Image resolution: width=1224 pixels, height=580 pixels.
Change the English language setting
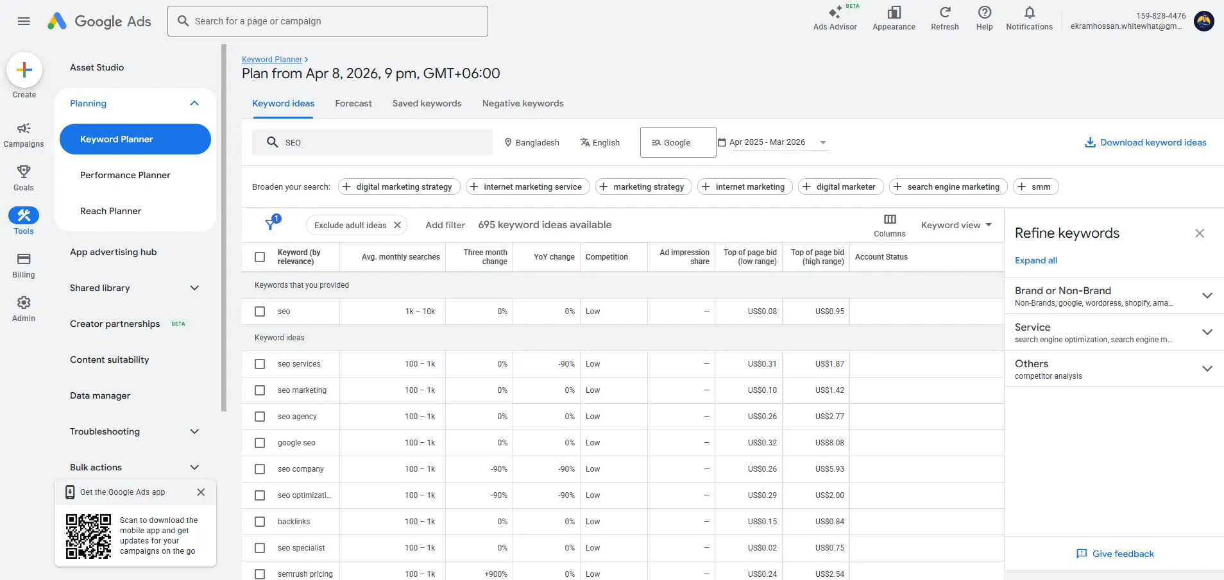[x=600, y=142]
